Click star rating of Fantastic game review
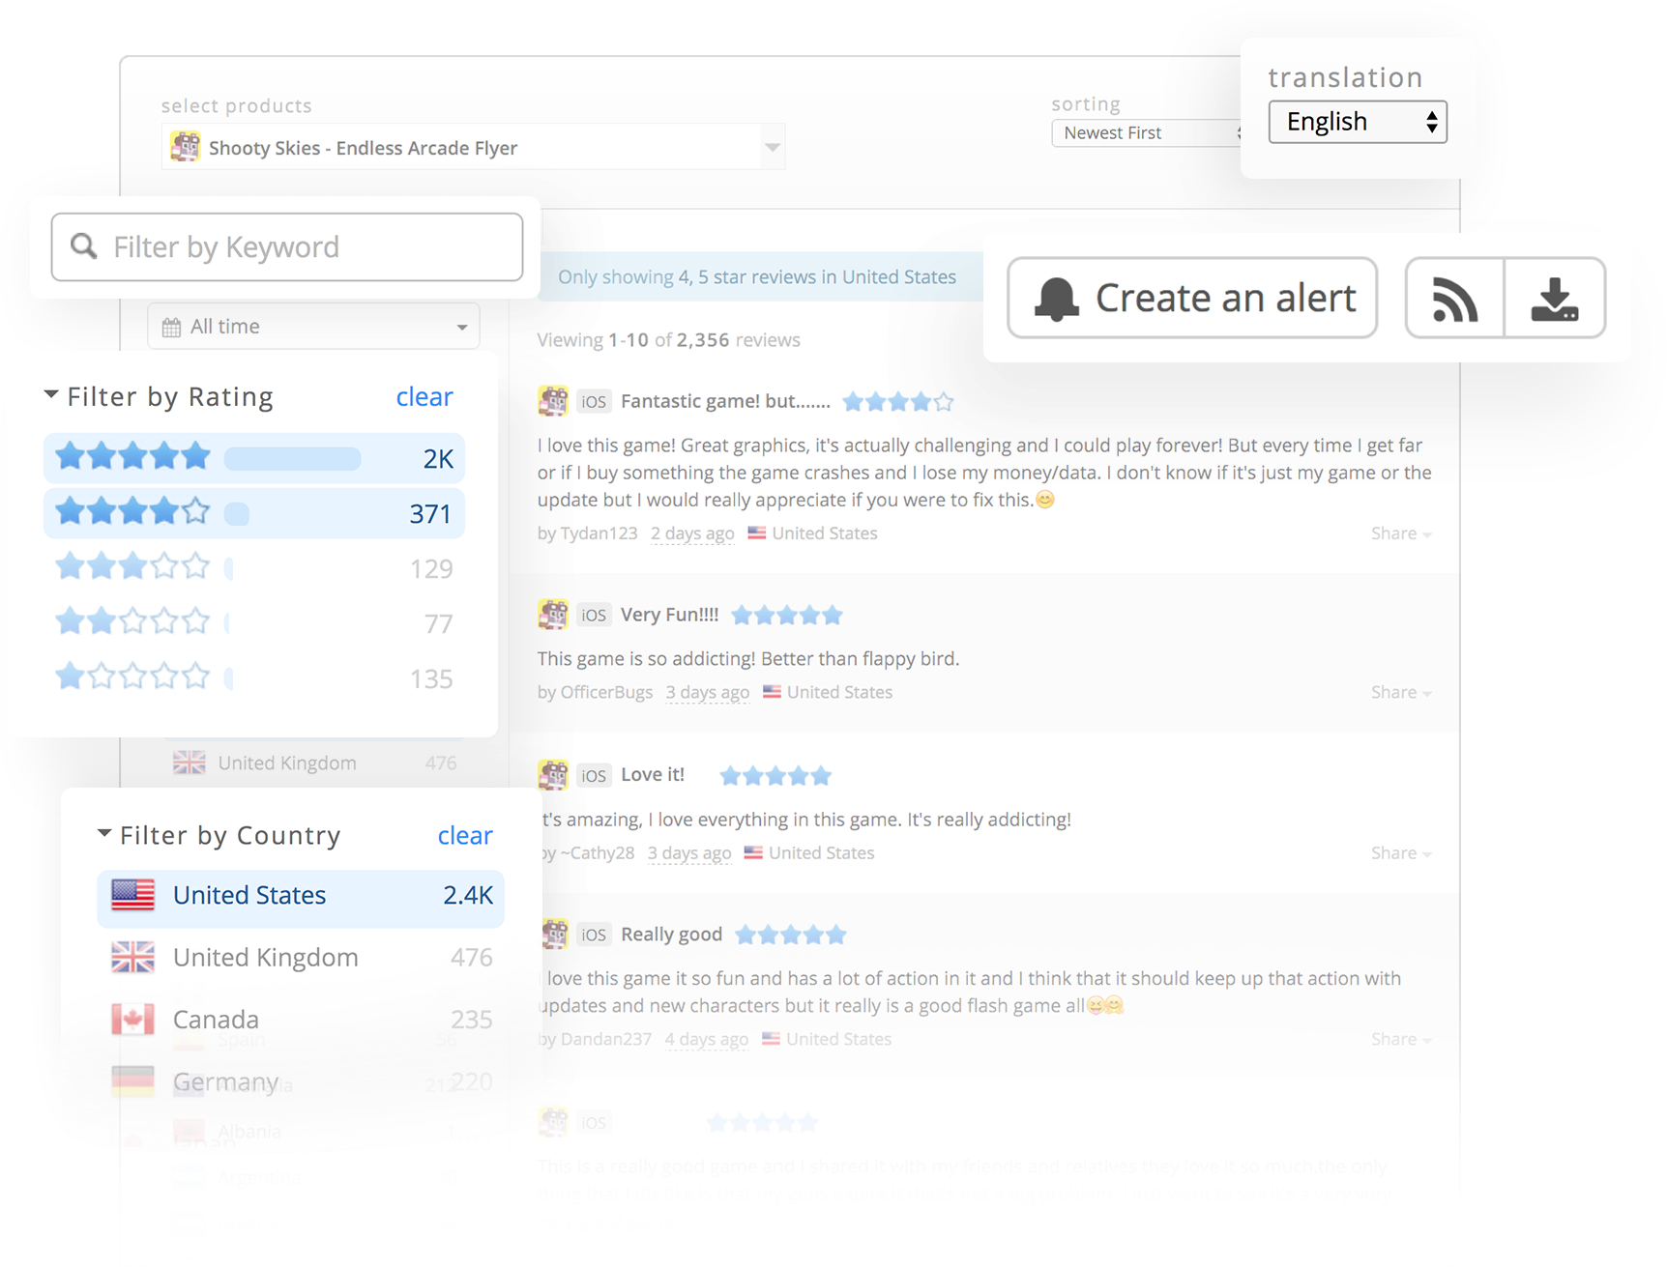This screenshot has height=1267, width=1667. tap(898, 401)
